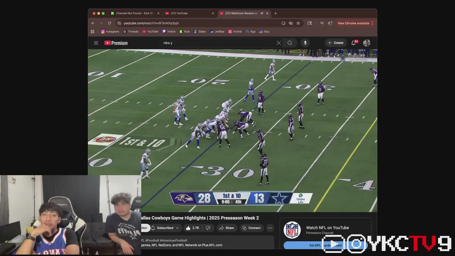Click the crossed-out eye icon in the address bar
The height and width of the screenshot is (256, 455).
point(291,23)
